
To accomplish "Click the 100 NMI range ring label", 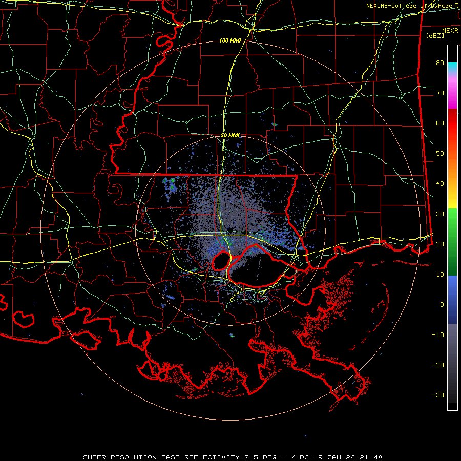I will (230, 40).
